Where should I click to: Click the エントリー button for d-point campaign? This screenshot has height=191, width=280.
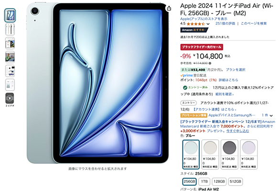point(188,103)
